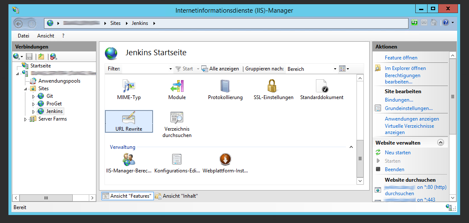The width and height of the screenshot is (469, 223).
Task: Click the Verwaltung group header text
Action: point(123,147)
